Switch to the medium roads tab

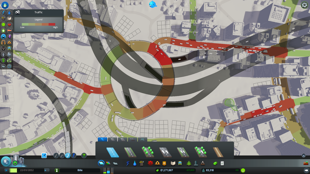coord(113,139)
